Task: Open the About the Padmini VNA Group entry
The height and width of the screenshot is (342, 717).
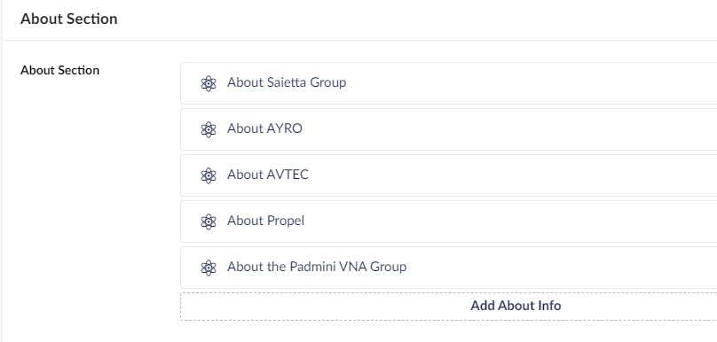Action: 317,267
